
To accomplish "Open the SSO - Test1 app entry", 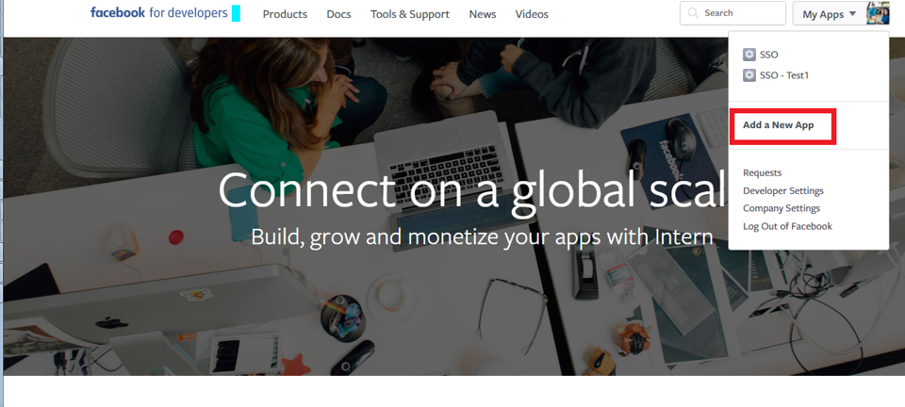I will [784, 75].
